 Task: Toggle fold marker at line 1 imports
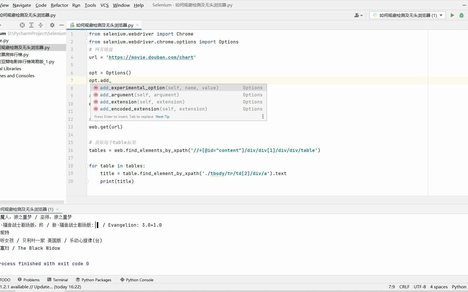pos(87,34)
